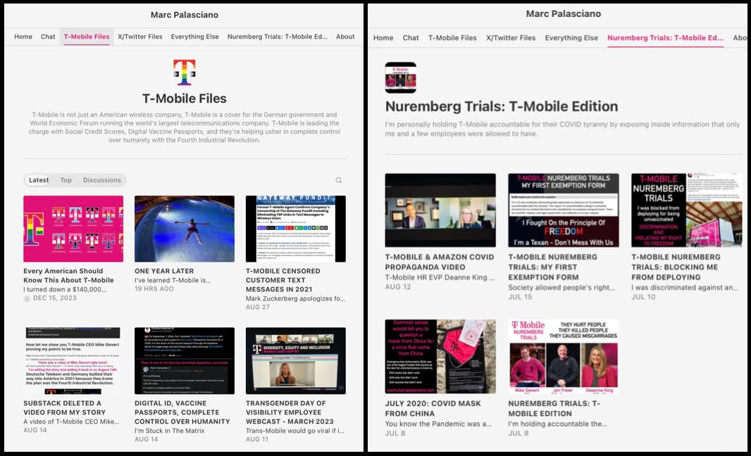Select the Top sort option
Viewport: 751px width, 456px height.
[x=66, y=180]
